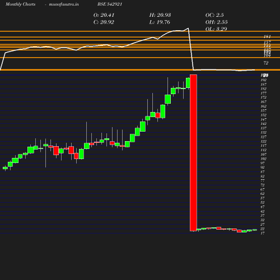Click the open value "O: 20.41"
280x280 pixels.
pos(104,15)
